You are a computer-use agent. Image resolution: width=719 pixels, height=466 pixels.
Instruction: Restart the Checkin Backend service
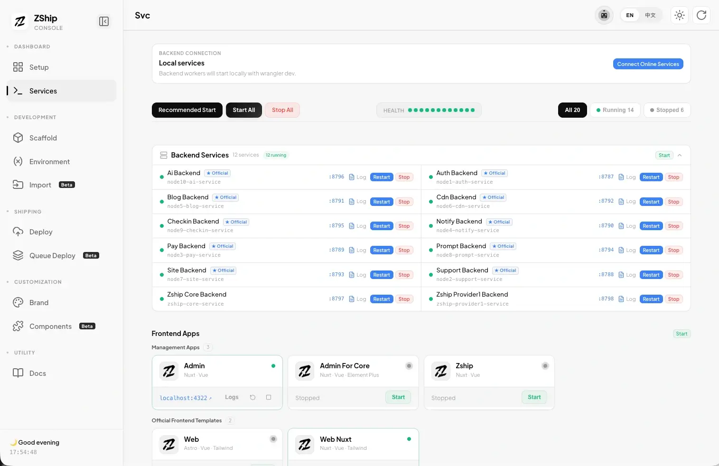(x=382, y=226)
